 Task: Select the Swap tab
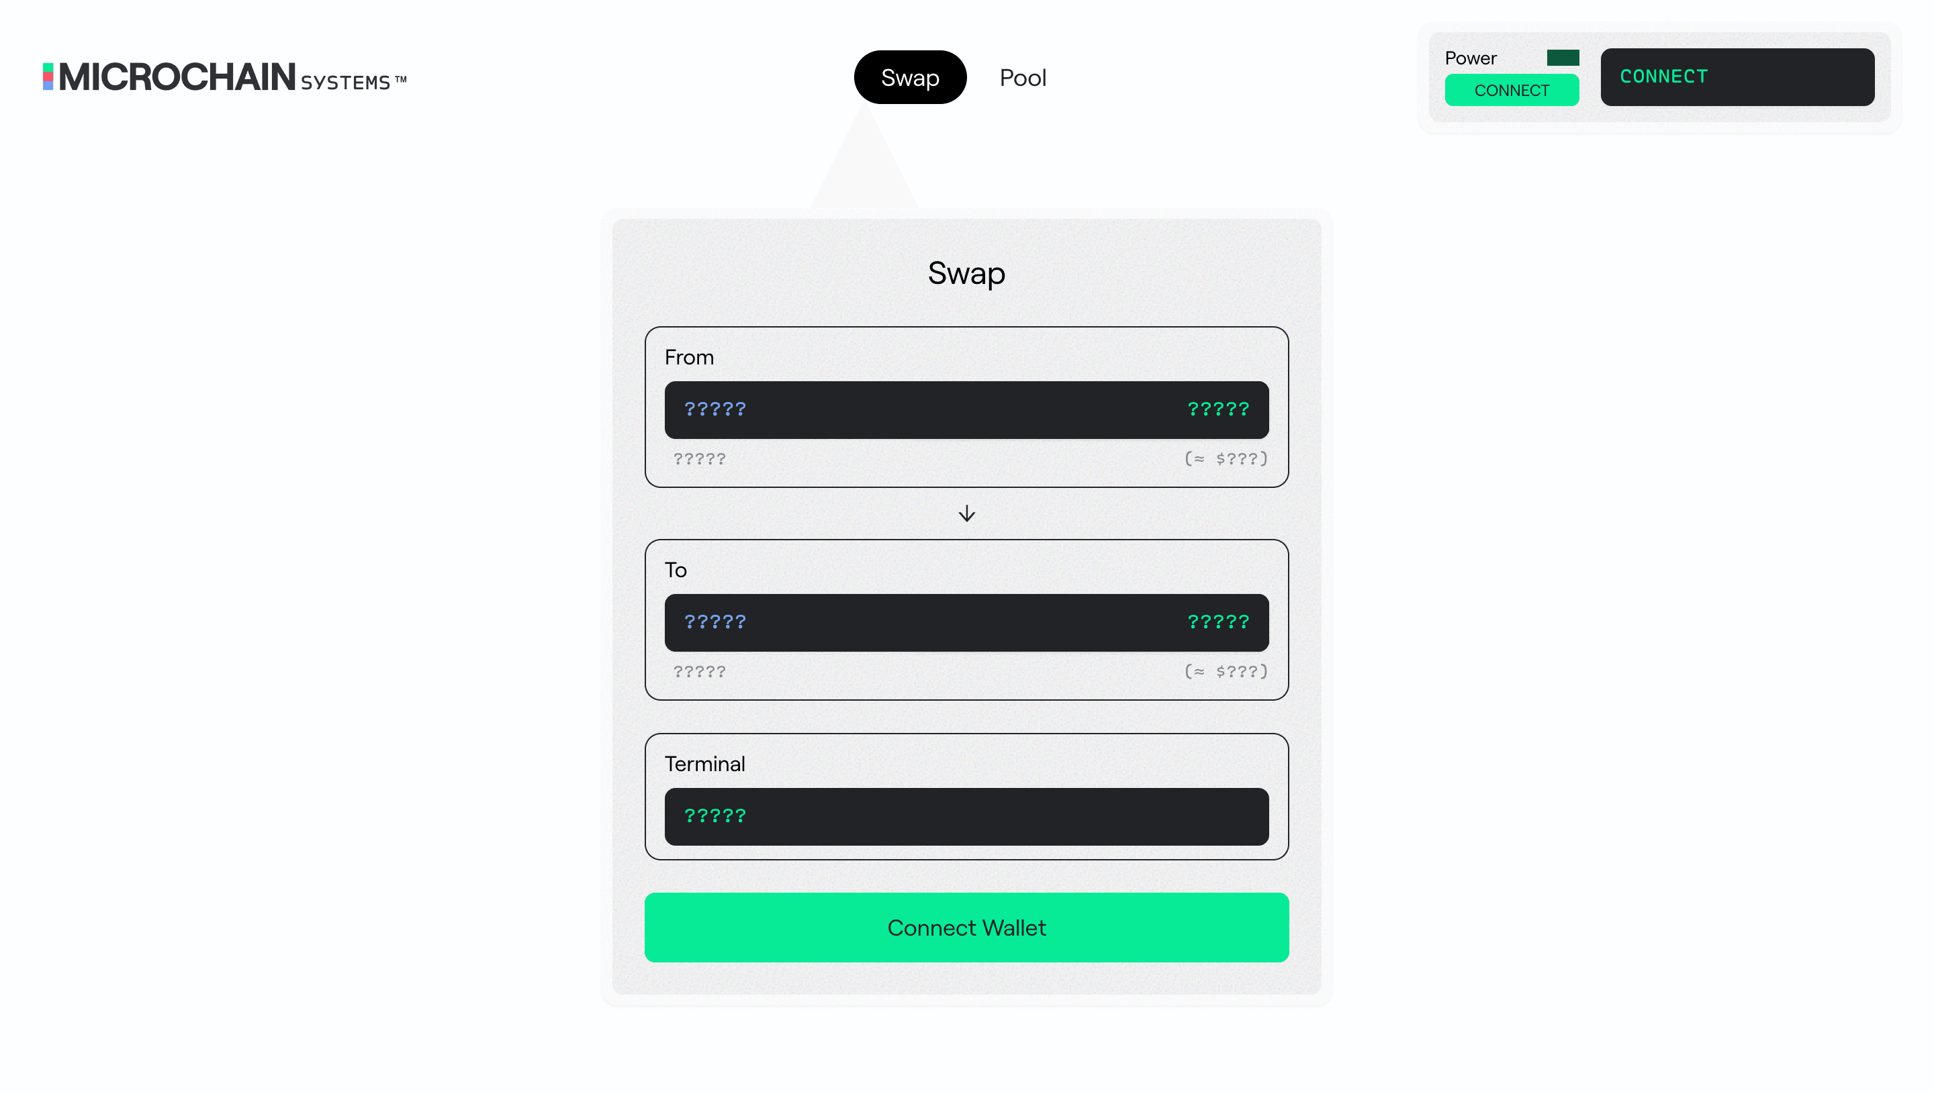pyautogui.click(x=910, y=77)
